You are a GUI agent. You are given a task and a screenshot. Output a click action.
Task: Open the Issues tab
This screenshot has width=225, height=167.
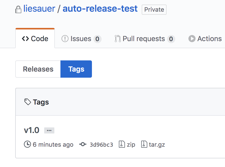point(81,39)
